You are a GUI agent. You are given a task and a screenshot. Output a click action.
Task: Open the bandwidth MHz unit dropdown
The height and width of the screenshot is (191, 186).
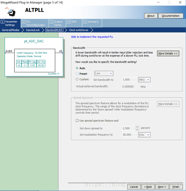tap(144, 80)
